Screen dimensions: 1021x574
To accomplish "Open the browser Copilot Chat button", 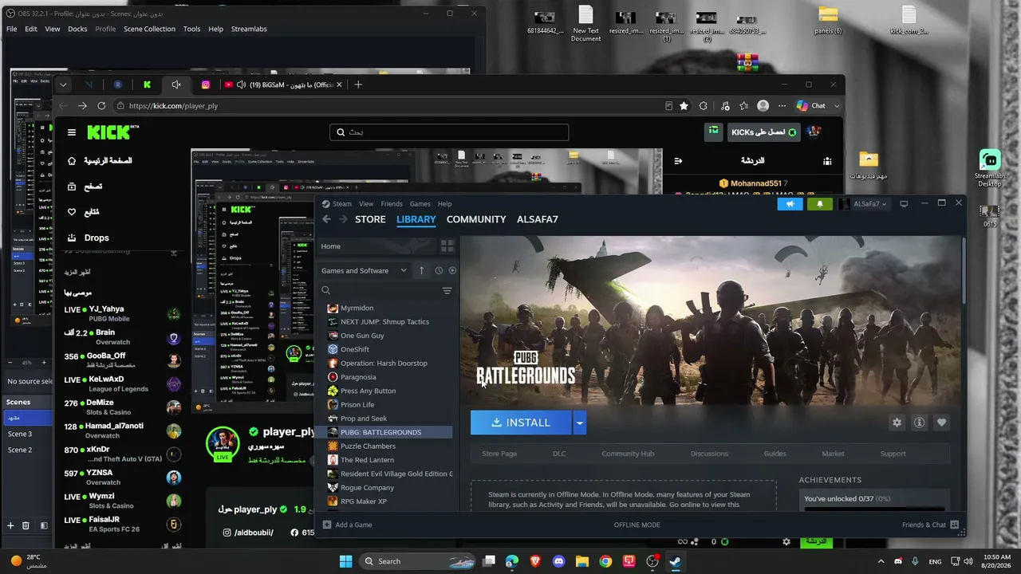I will (x=811, y=105).
